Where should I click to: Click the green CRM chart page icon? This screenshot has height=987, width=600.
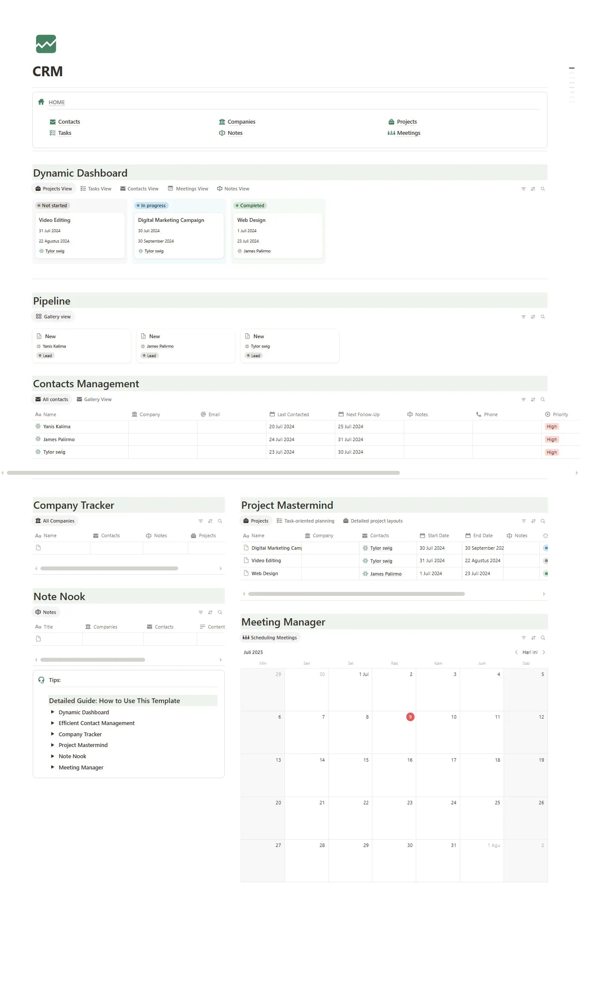click(46, 44)
